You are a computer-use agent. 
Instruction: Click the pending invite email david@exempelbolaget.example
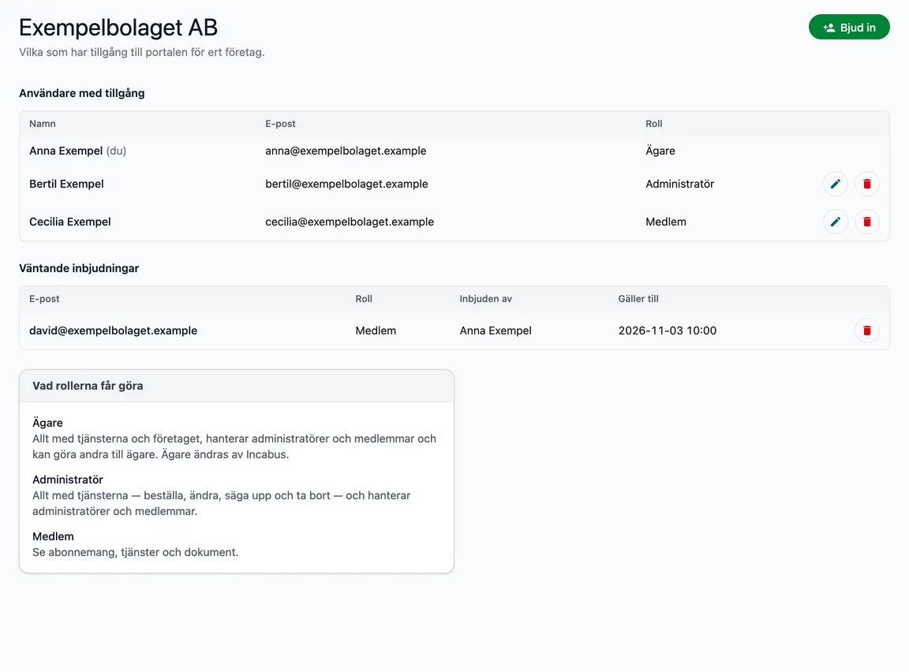click(113, 330)
